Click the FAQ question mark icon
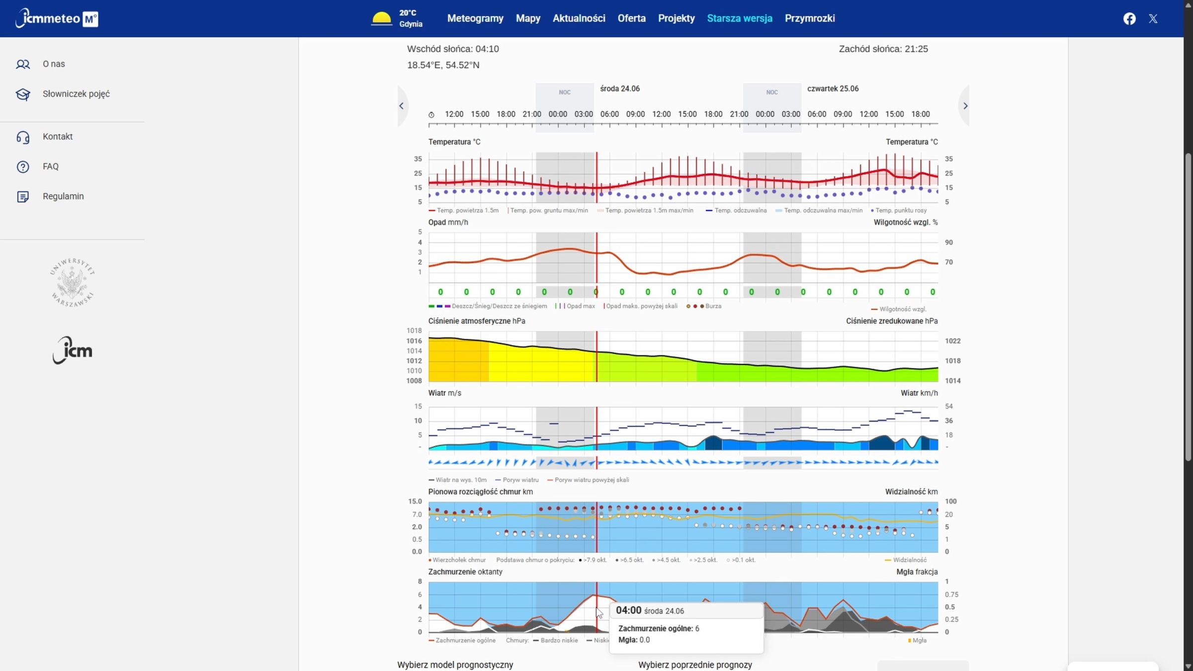 (23, 167)
